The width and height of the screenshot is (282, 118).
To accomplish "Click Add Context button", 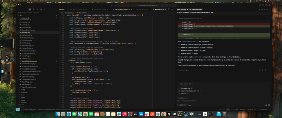I will coord(182,98).
